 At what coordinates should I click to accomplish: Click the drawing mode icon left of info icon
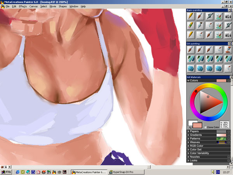(2, 167)
